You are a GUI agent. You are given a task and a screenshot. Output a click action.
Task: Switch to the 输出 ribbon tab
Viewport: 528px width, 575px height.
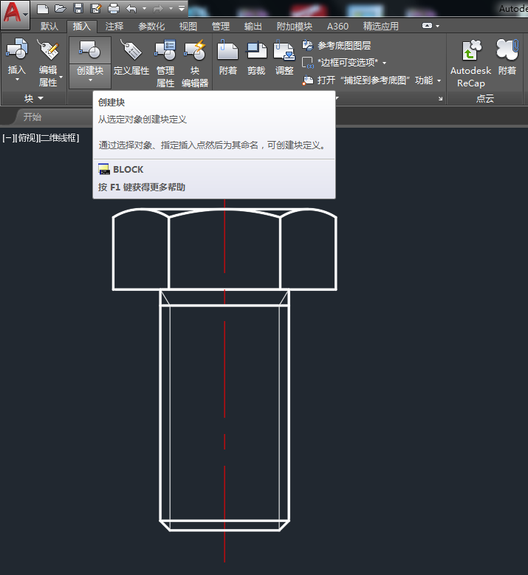click(x=253, y=27)
